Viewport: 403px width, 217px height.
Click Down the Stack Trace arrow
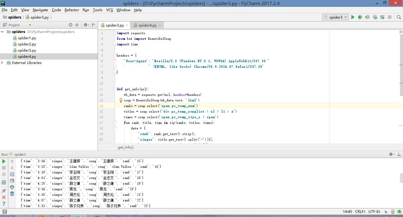(x=12, y=168)
